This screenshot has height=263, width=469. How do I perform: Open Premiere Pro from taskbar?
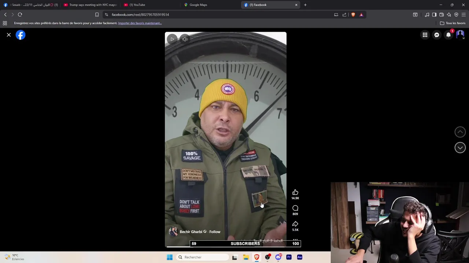289,257
